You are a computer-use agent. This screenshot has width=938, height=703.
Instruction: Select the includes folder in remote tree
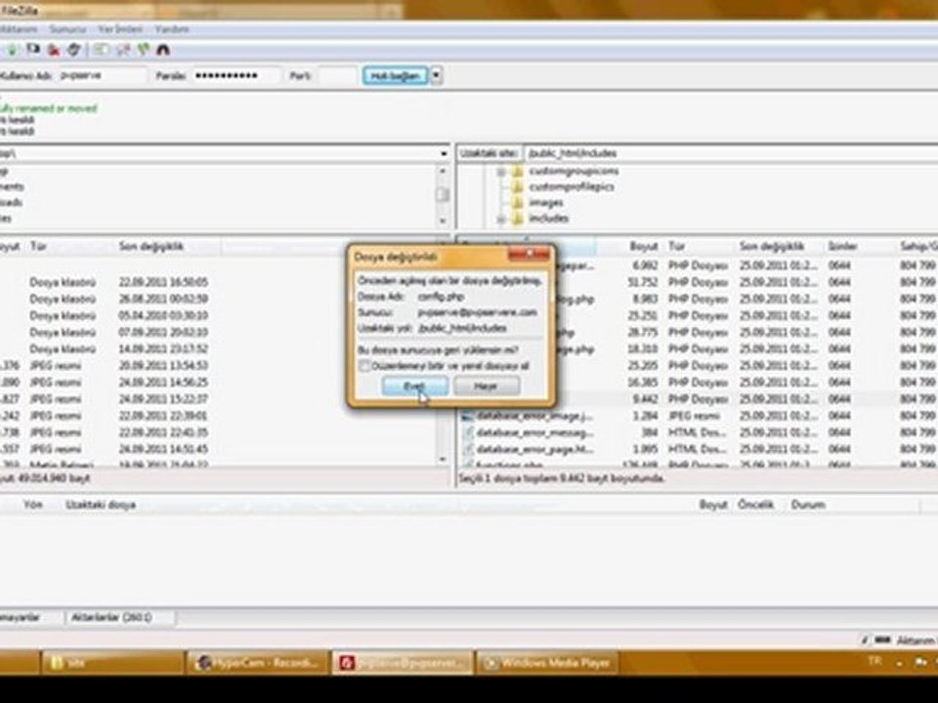coord(540,218)
